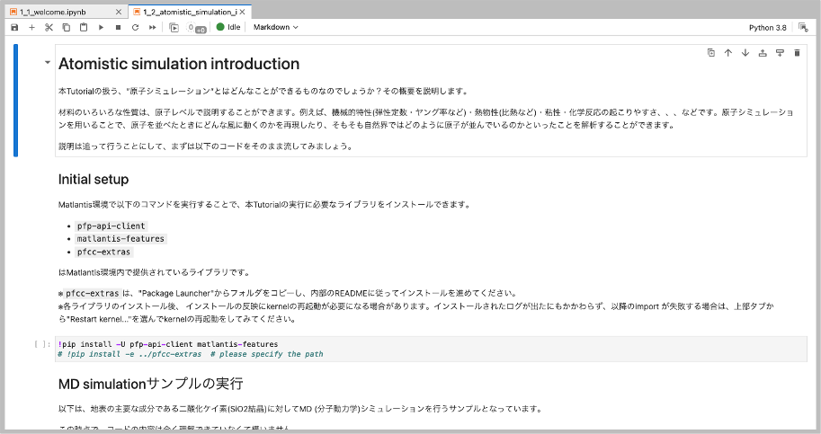821x434 pixels.
Task: Move the cell down with the arrow
Action: pos(745,53)
